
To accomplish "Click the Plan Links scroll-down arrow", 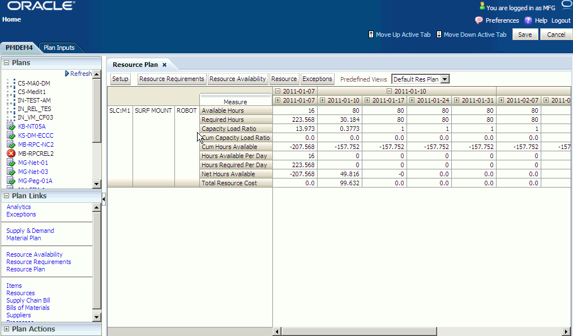I will 96,317.
